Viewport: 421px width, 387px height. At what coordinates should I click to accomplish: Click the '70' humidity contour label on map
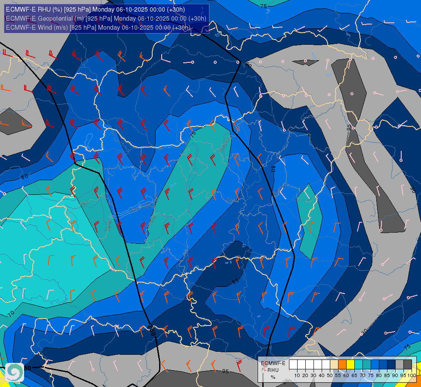click(x=11, y=313)
